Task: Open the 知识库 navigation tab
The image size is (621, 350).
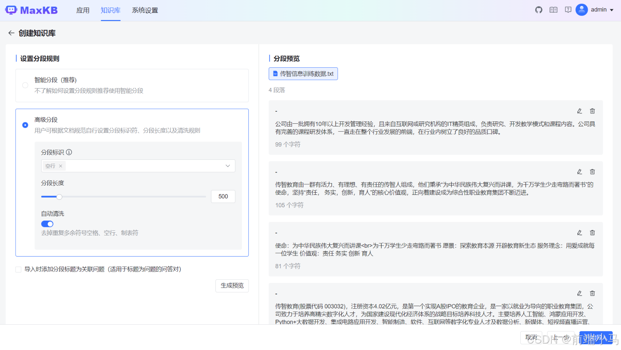Action: click(111, 10)
